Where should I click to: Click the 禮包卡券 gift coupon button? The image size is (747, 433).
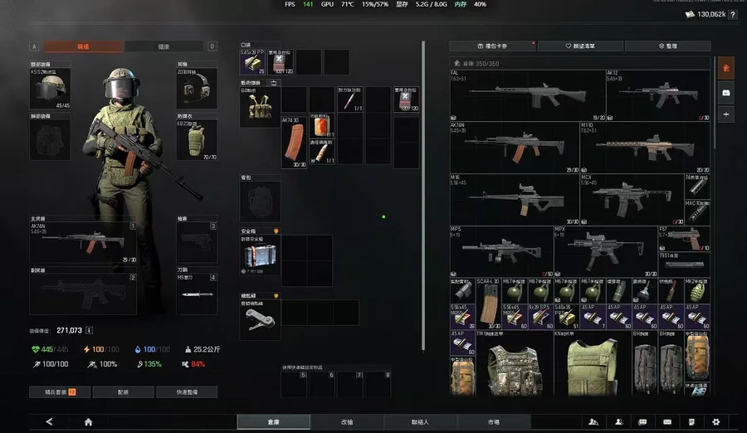[492, 46]
